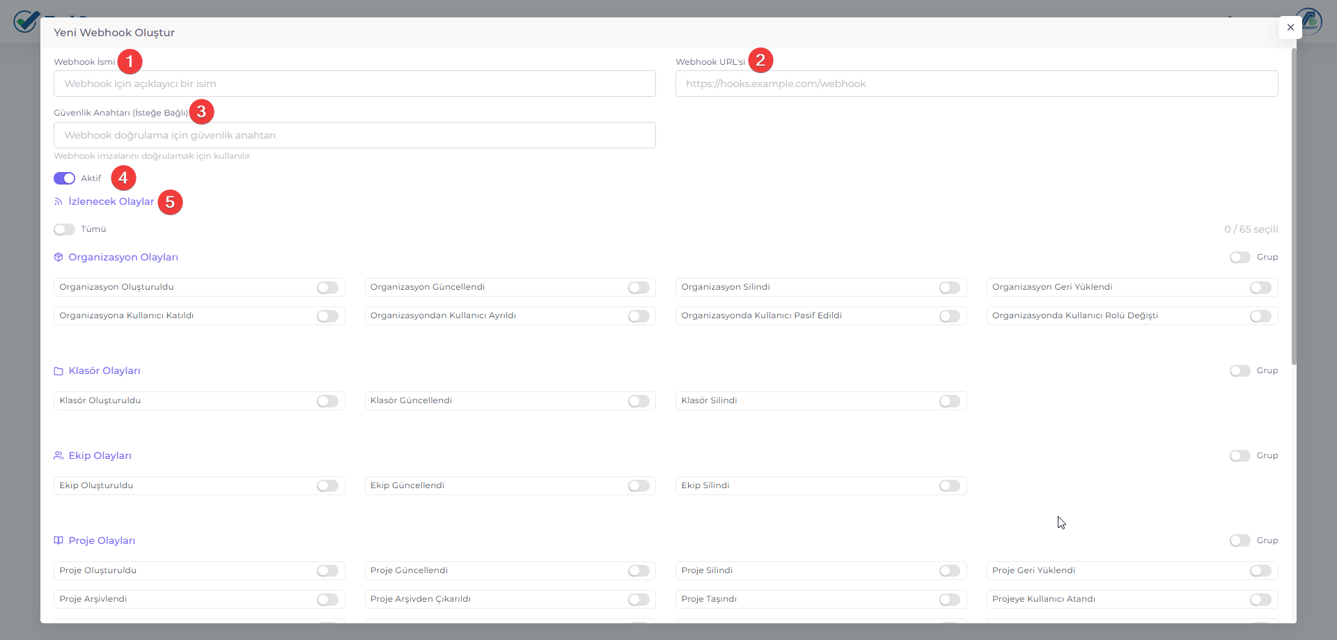Enable Grup toggle for Klasör Olayları
Screen dimensions: 1337x640
click(1240, 371)
